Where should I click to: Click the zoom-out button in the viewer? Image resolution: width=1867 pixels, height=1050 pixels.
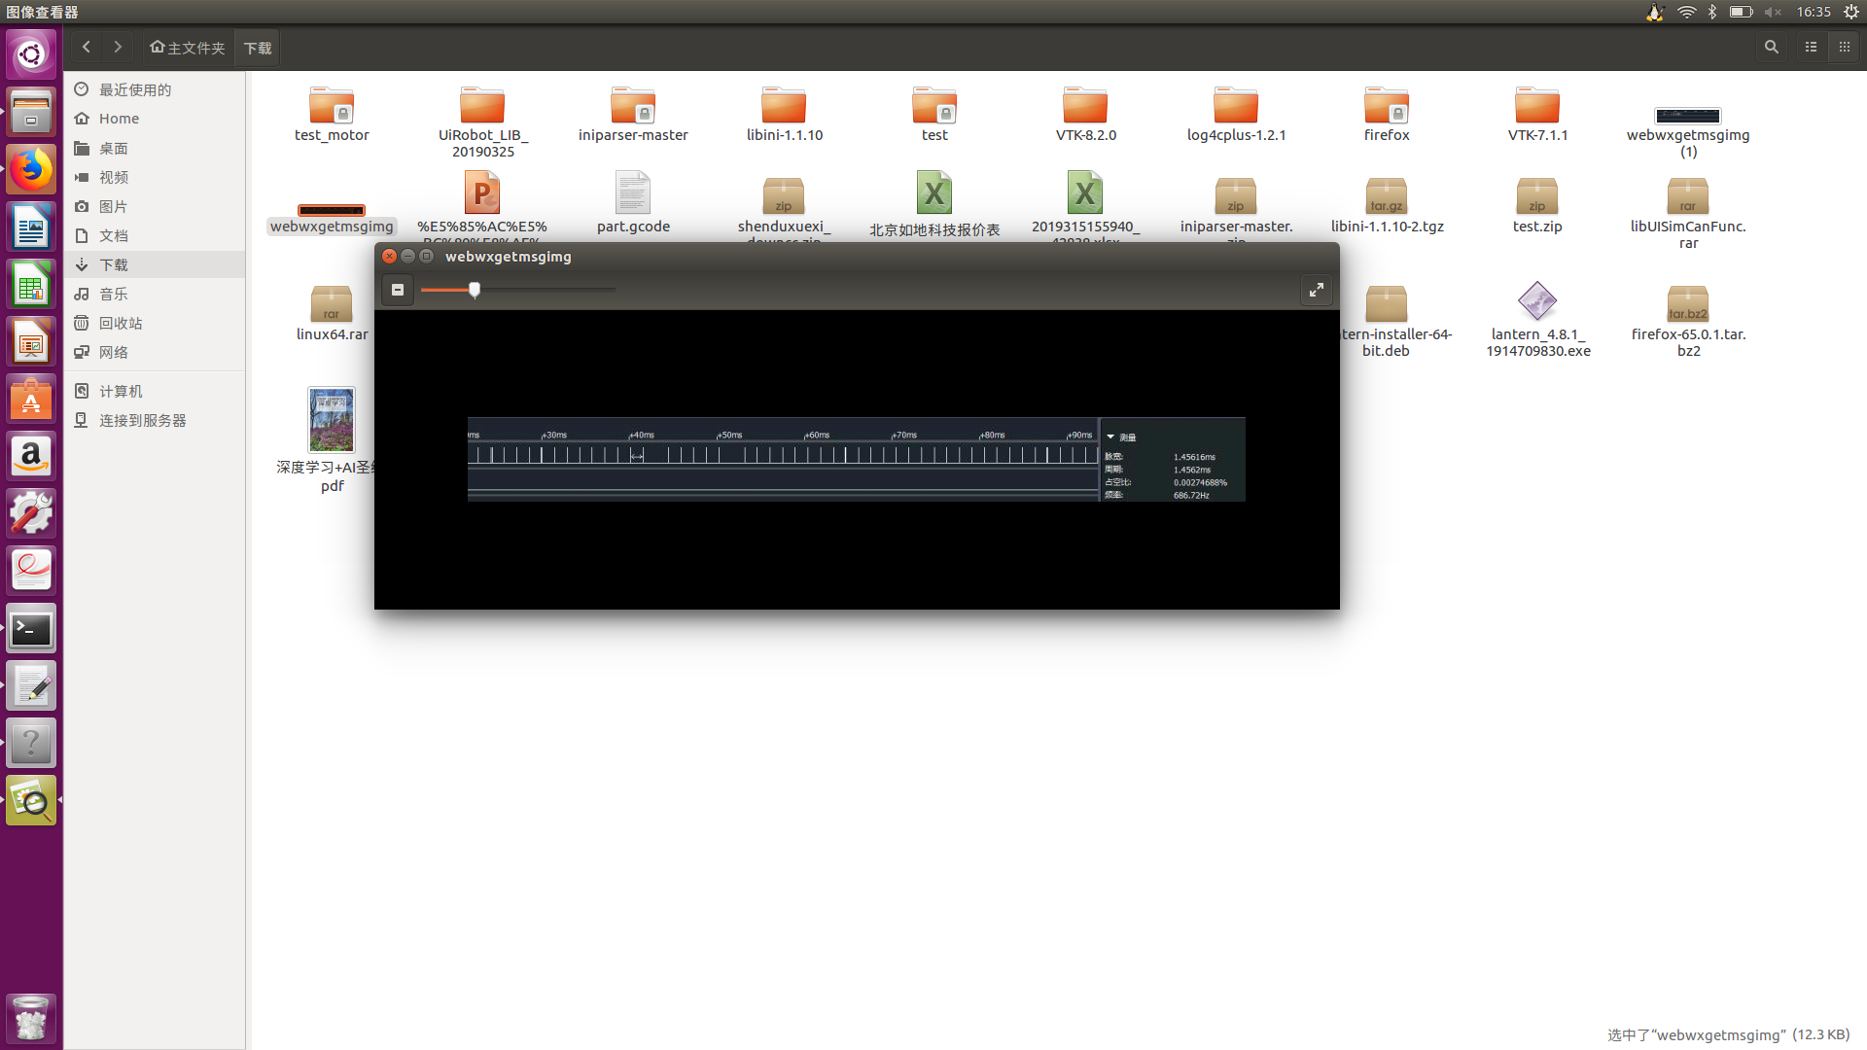tap(398, 290)
